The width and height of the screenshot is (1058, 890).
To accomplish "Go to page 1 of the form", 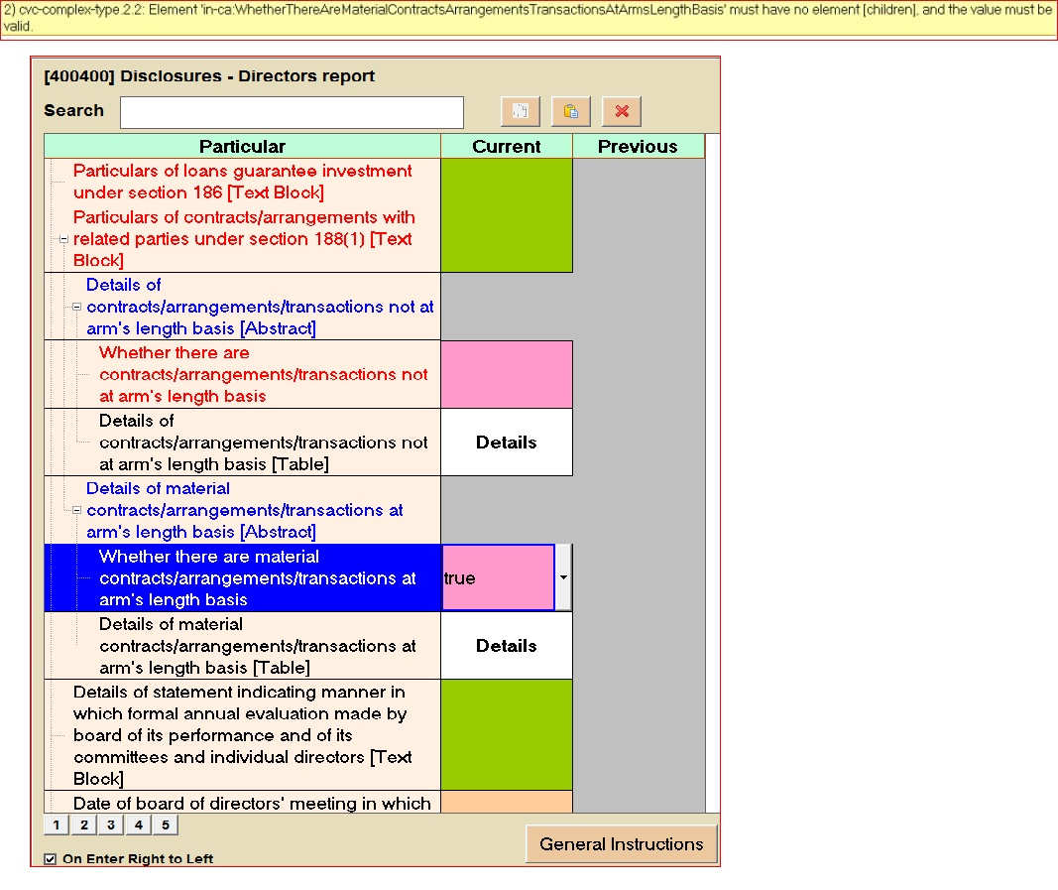I will 56,826.
